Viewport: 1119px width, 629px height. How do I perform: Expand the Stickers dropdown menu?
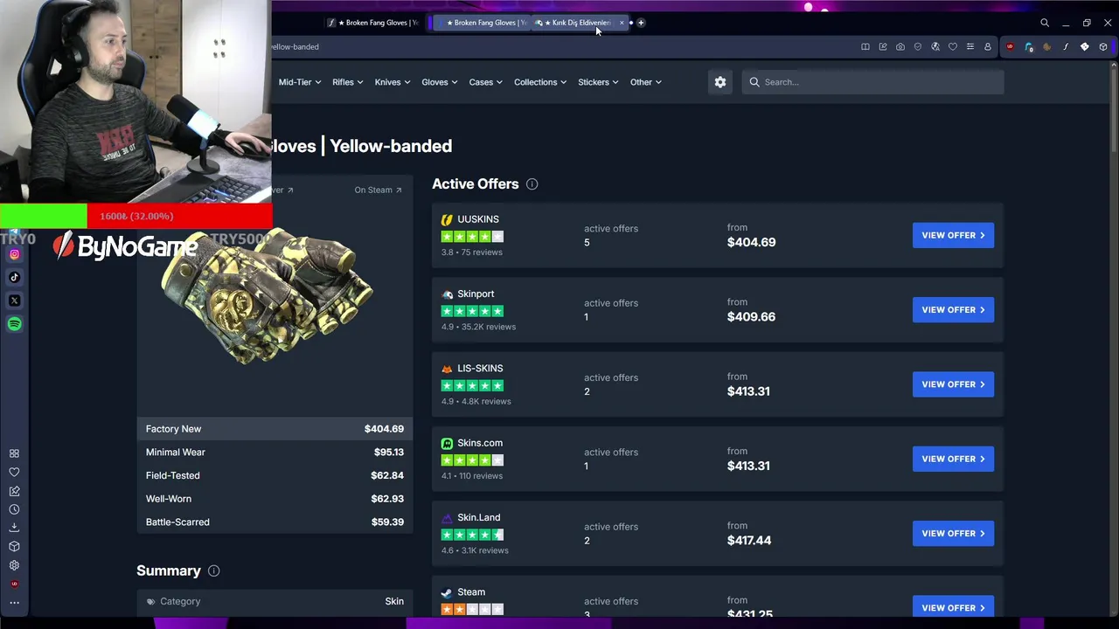598,82
